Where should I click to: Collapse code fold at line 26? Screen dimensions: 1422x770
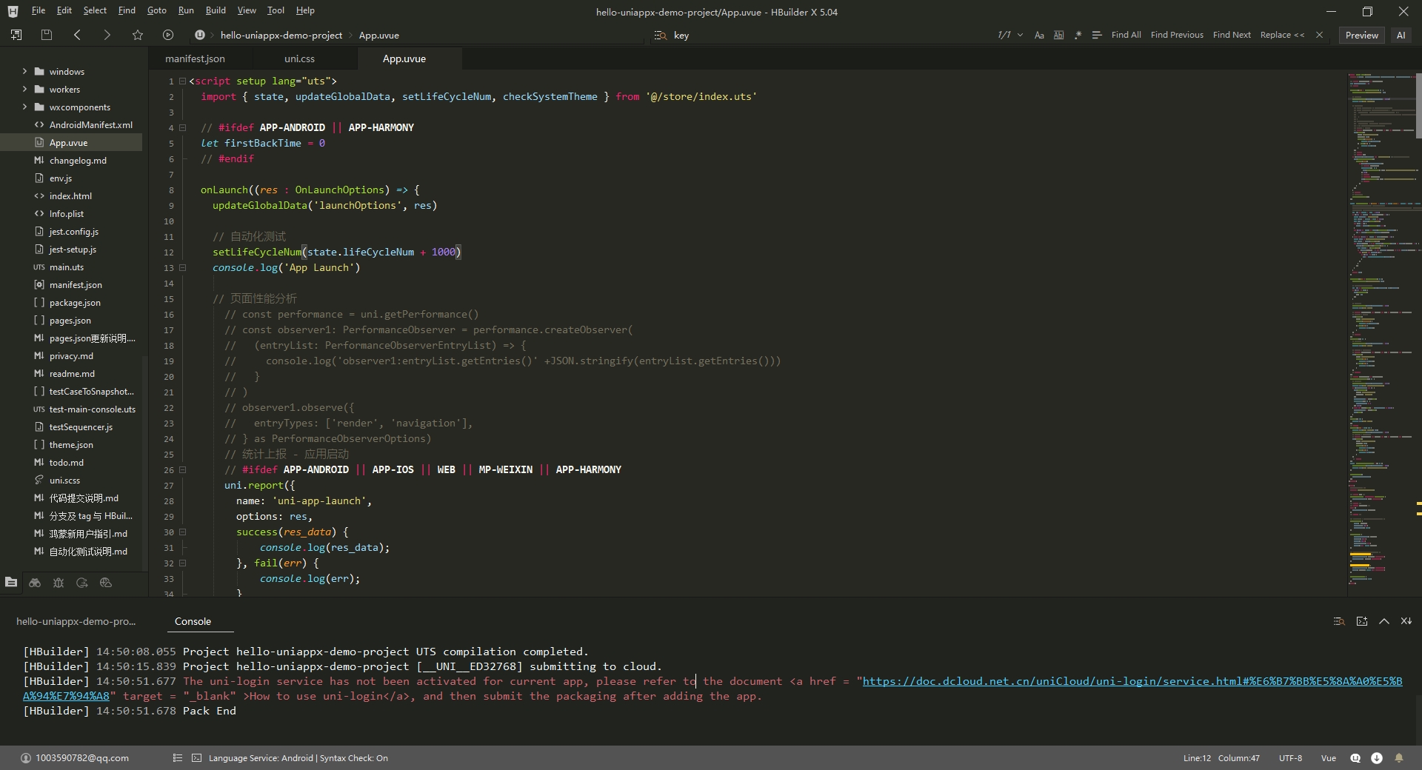coord(183,469)
